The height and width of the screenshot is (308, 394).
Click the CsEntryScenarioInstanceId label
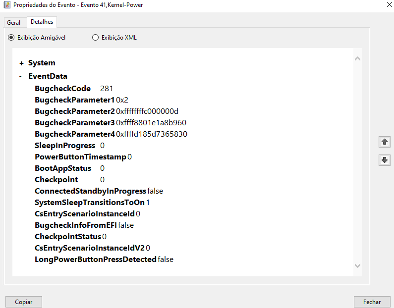pos(85,214)
